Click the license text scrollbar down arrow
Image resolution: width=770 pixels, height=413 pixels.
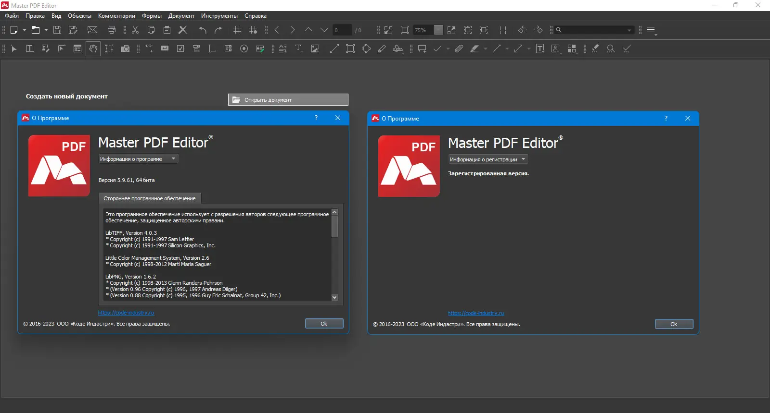(x=334, y=297)
